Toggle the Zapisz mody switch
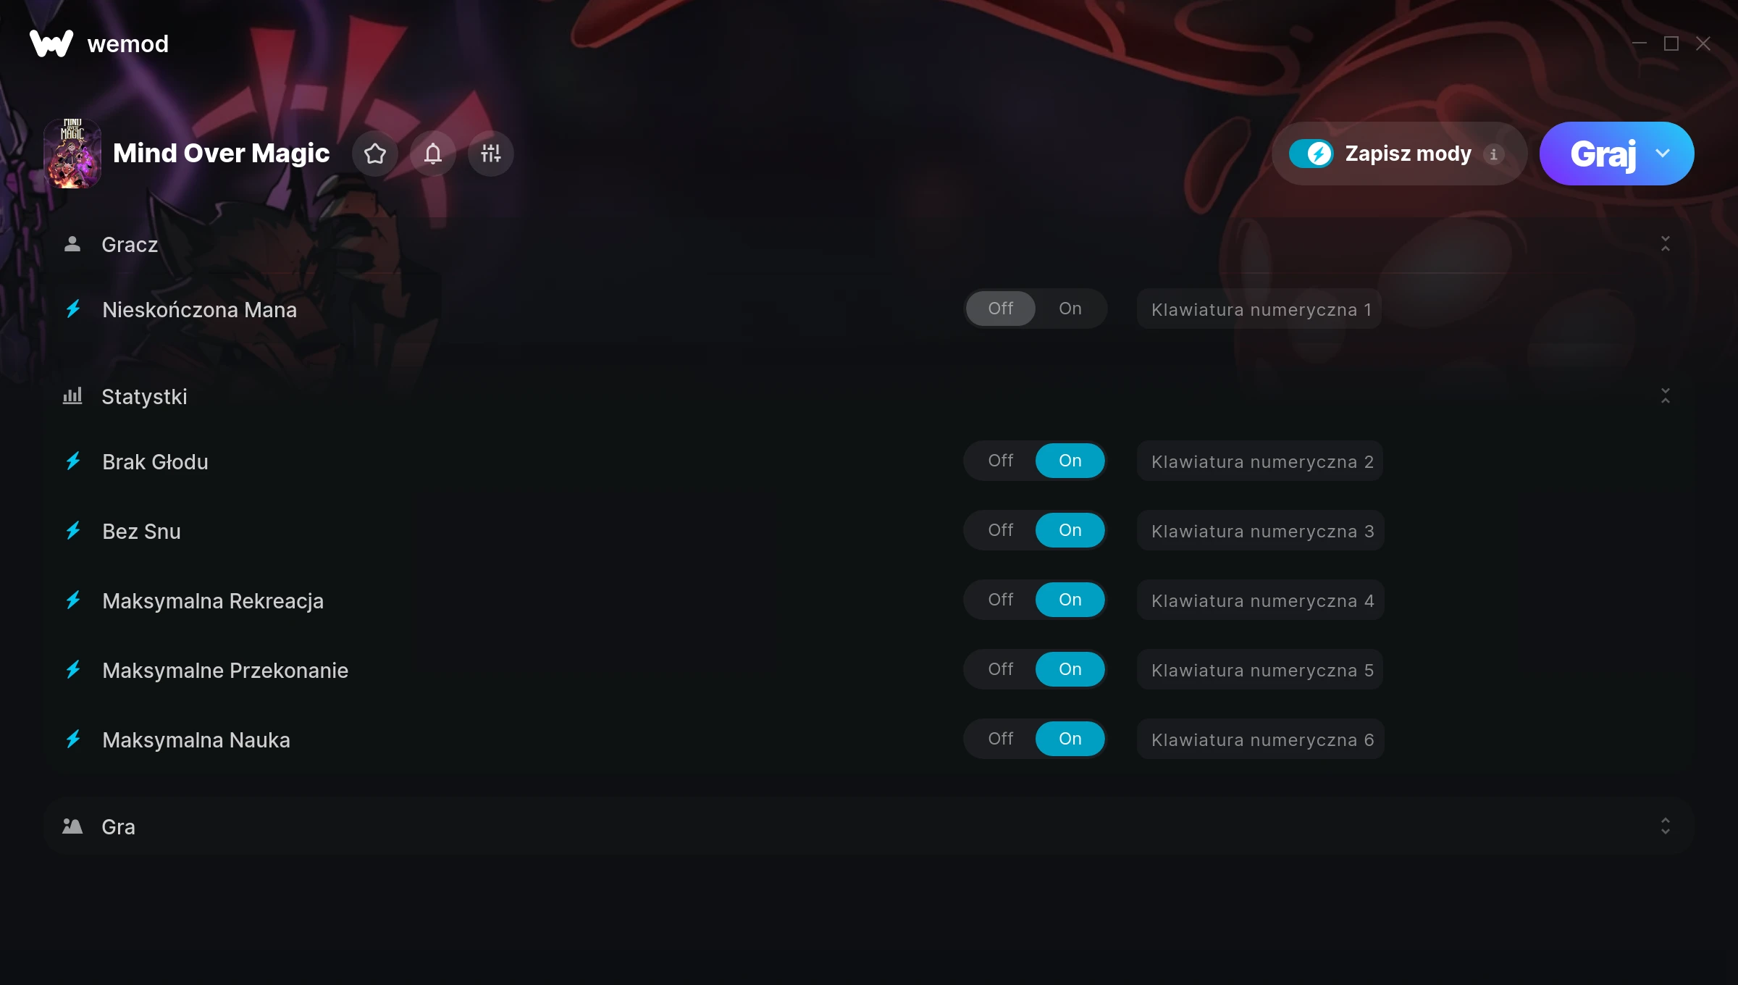The width and height of the screenshot is (1738, 985). coord(1311,154)
